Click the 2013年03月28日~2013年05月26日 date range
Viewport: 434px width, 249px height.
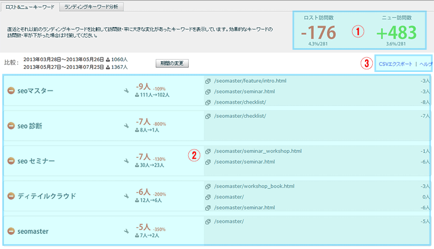point(63,60)
